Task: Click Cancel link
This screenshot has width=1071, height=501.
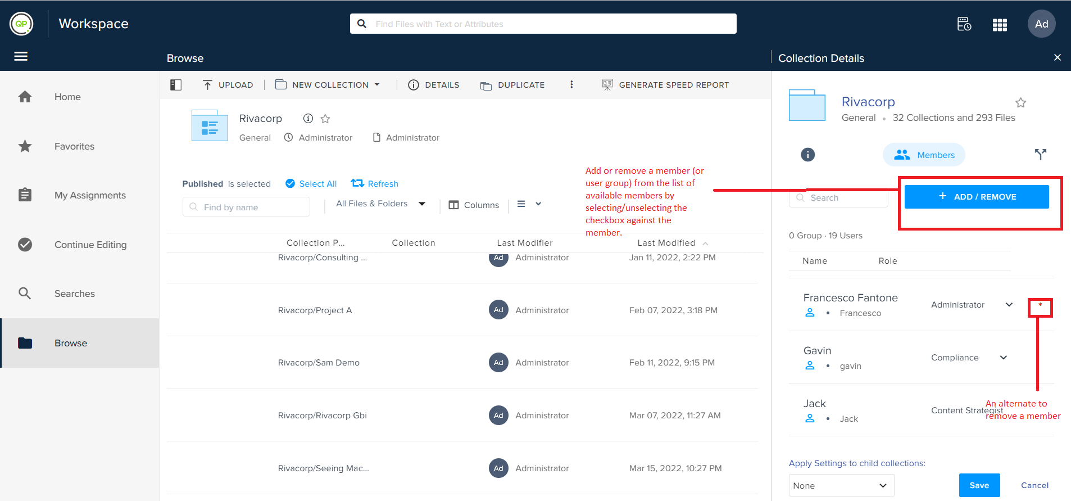Action: (x=1034, y=485)
